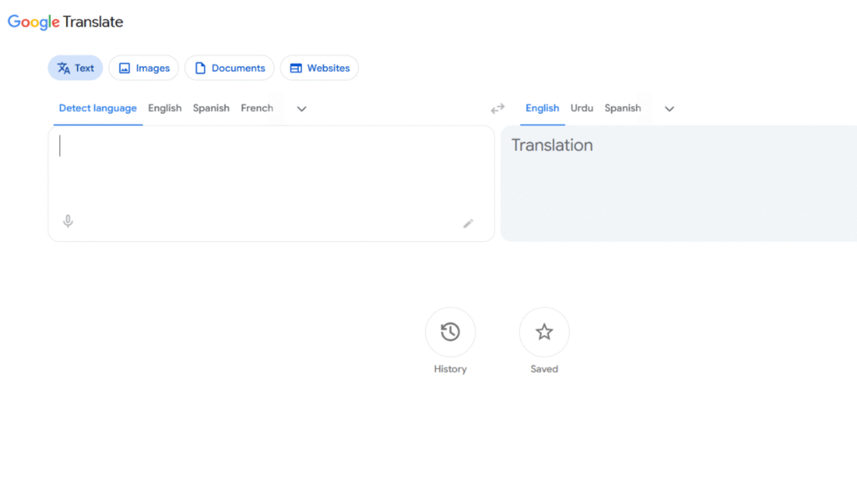
Task: Open translation History
Action: (450, 331)
